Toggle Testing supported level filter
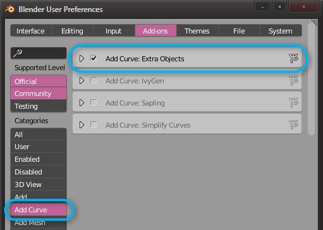 point(39,106)
